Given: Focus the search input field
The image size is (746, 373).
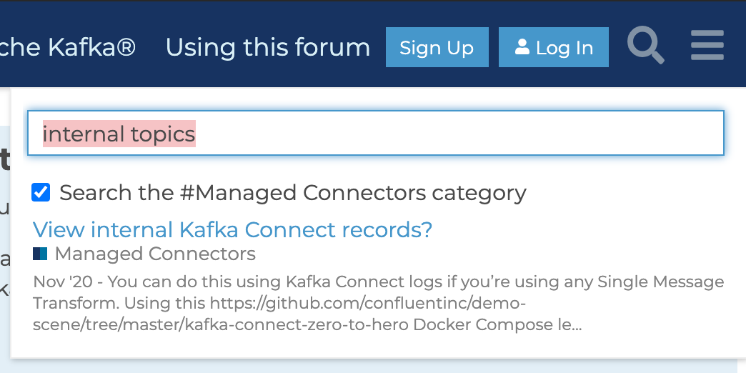Looking at the screenshot, I should coord(376,133).
